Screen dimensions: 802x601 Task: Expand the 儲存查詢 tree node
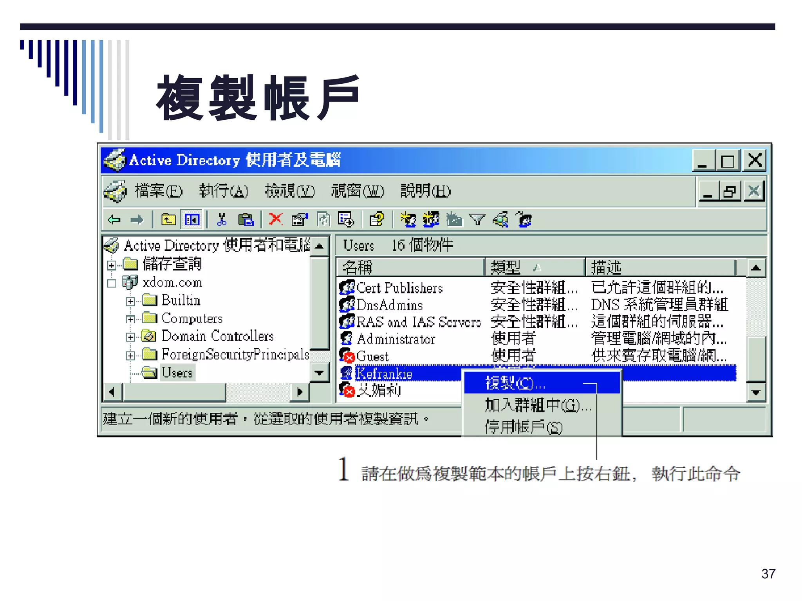(x=112, y=266)
